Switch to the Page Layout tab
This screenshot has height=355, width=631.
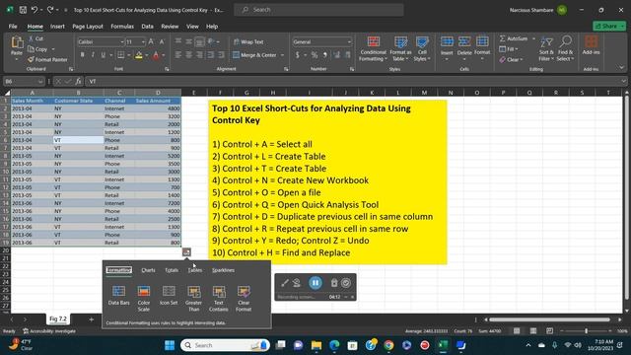pos(88,27)
